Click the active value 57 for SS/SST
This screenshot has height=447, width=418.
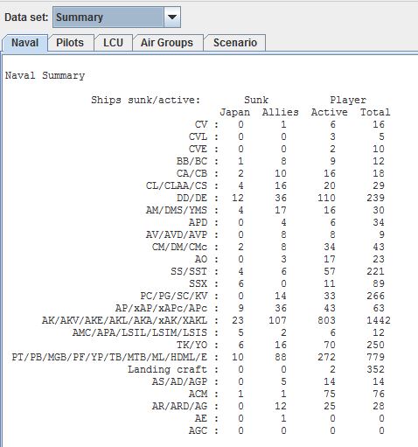pyautogui.click(x=330, y=271)
